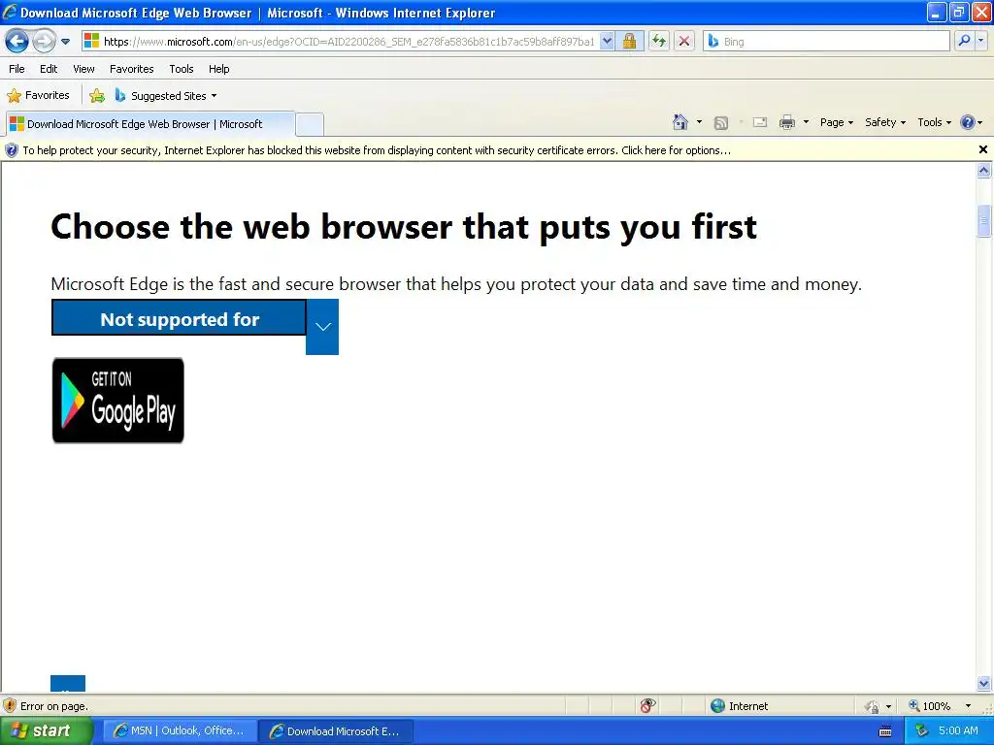Click the security lock icon
The height and width of the screenshot is (745, 994).
point(629,42)
